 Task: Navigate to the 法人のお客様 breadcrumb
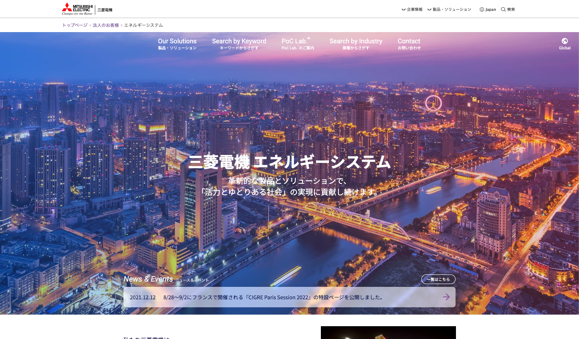click(106, 25)
